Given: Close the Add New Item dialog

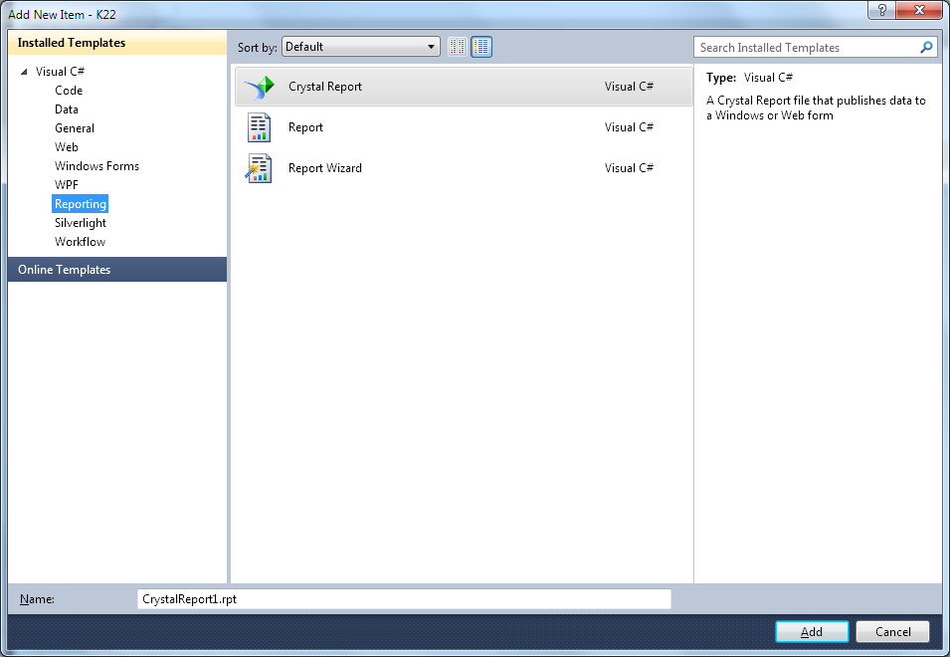Looking at the screenshot, I should [x=919, y=10].
